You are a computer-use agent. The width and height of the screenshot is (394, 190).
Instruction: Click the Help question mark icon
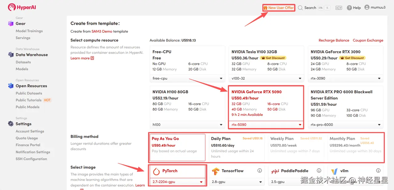(x=349, y=8)
